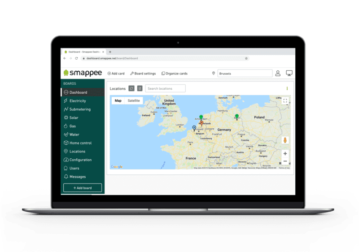This screenshot has width=359, height=252.
Task: Click the user account profile icon
Action: click(278, 73)
